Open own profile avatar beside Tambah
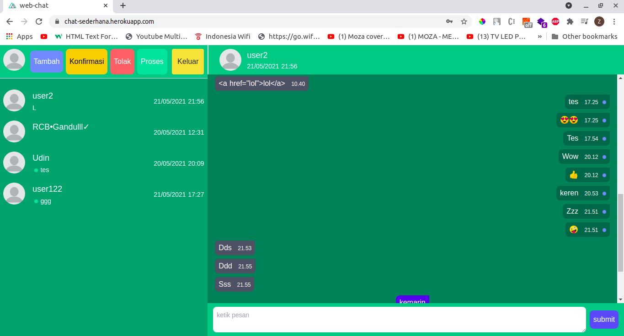 (x=14, y=60)
